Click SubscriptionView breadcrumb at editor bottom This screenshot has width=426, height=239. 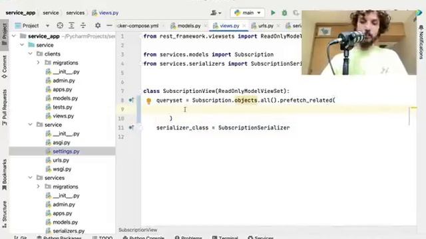coord(138,230)
